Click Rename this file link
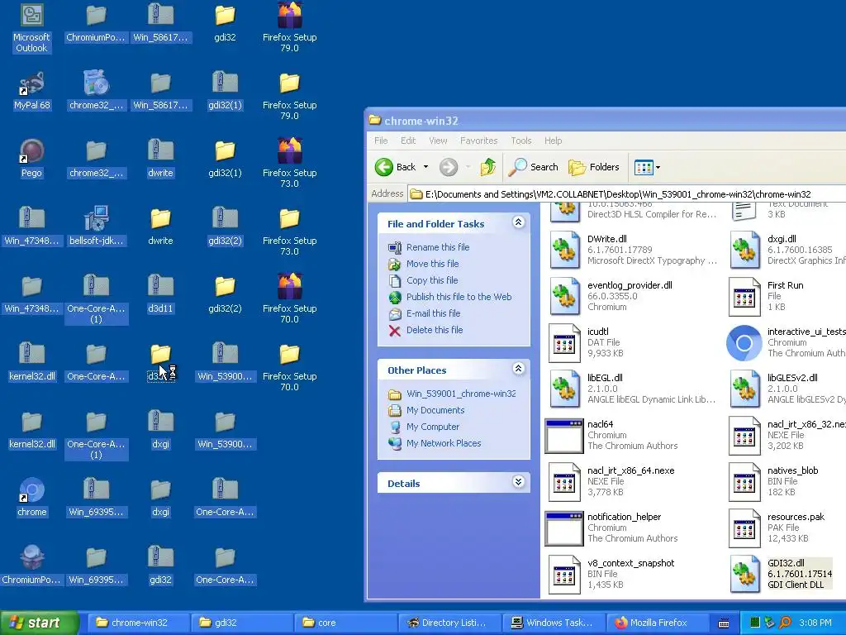Screen dimensions: 846x635 (438, 247)
